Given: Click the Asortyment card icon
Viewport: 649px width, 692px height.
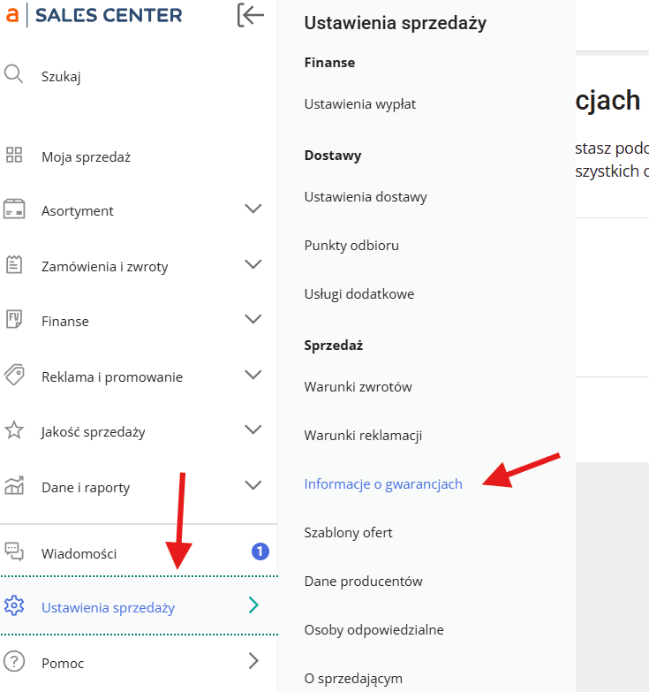Looking at the screenshot, I should coord(14,209).
